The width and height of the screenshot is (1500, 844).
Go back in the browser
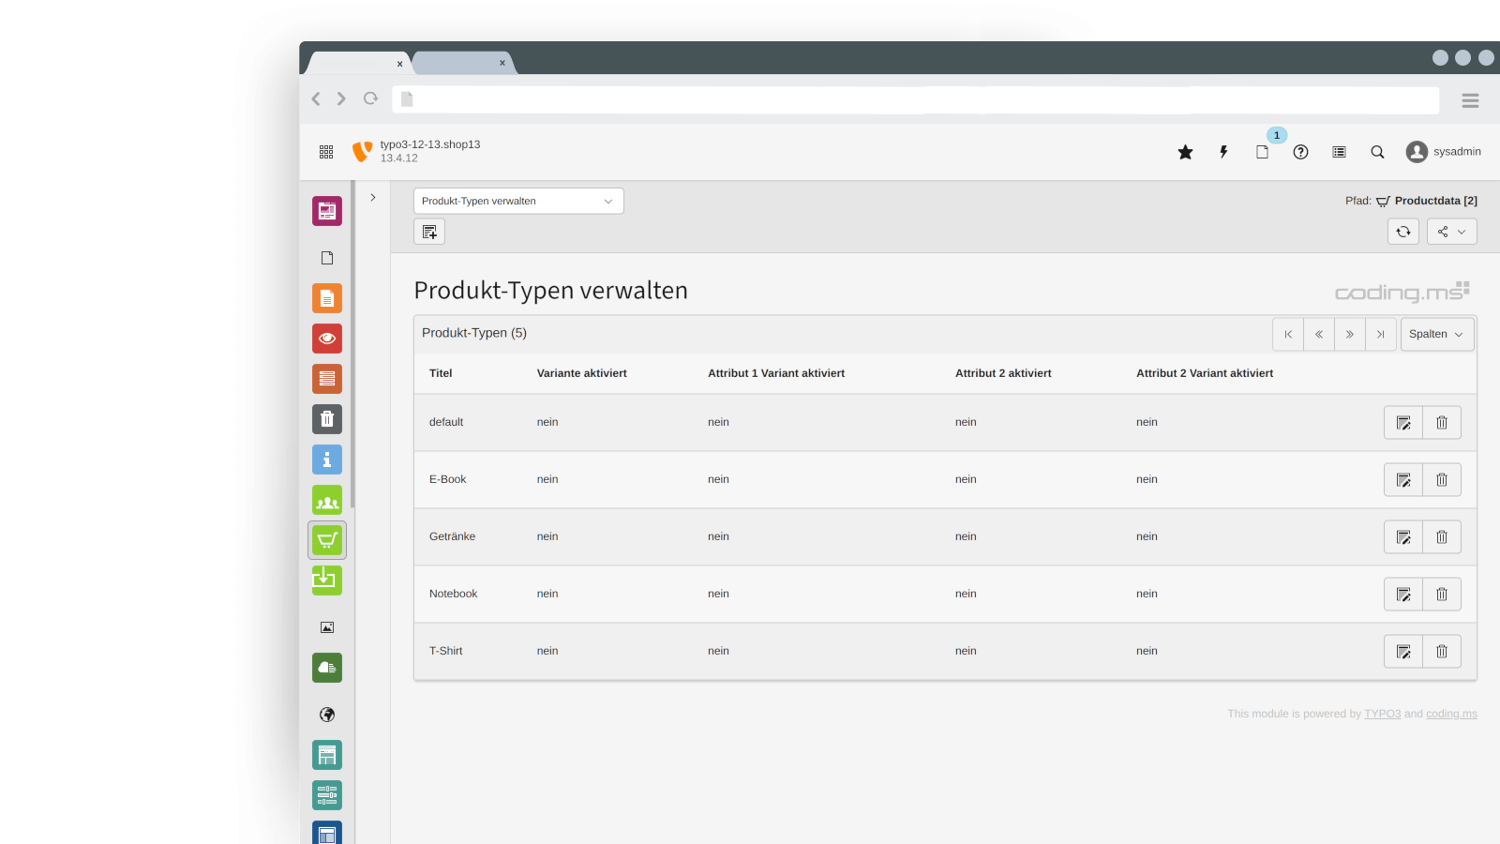tap(316, 98)
